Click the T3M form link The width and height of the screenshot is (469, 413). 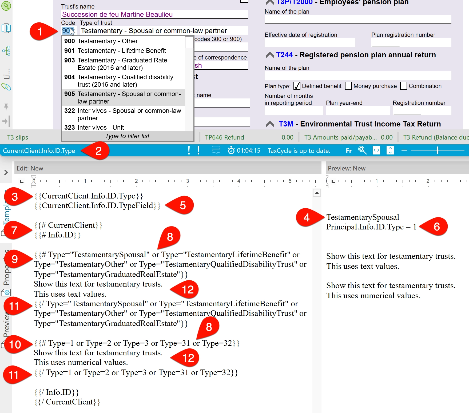pyautogui.click(x=286, y=124)
